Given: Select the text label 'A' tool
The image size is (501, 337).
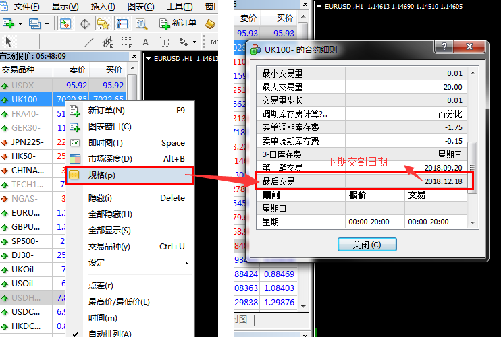Looking at the screenshot, I should 145,42.
